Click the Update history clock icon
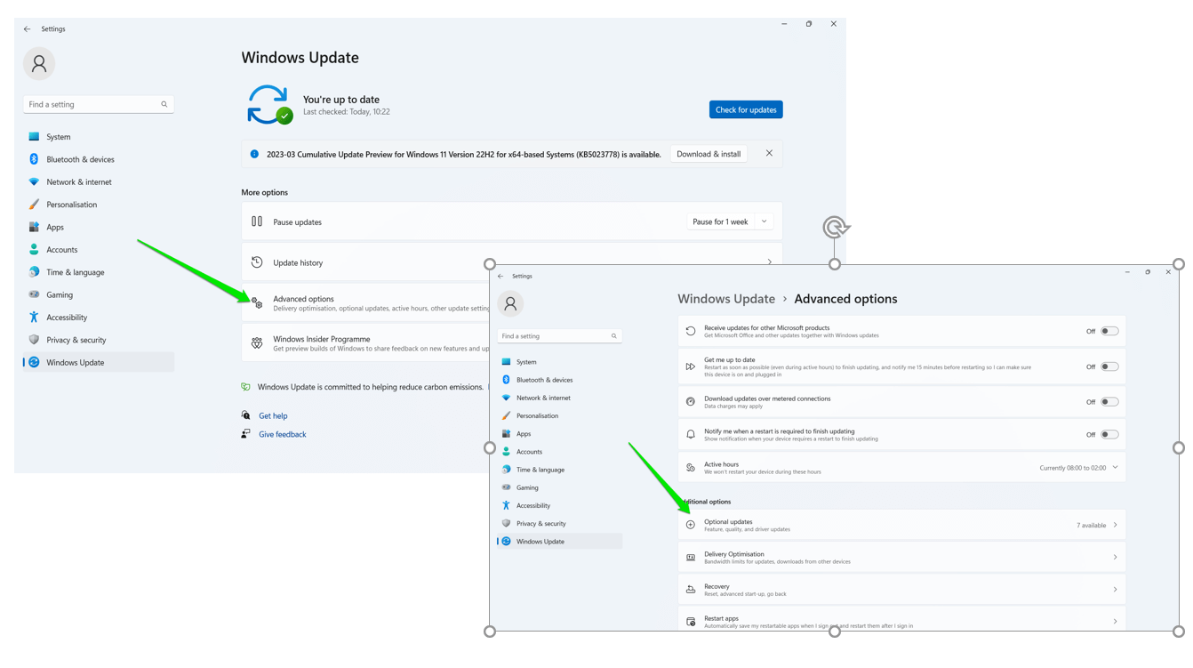1193x668 pixels. [x=257, y=262]
